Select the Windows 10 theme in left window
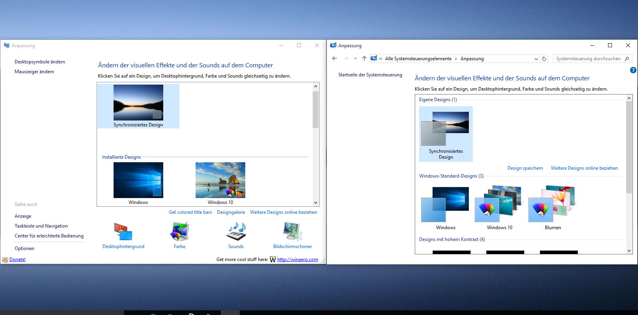This screenshot has width=638, height=315. pos(220,183)
